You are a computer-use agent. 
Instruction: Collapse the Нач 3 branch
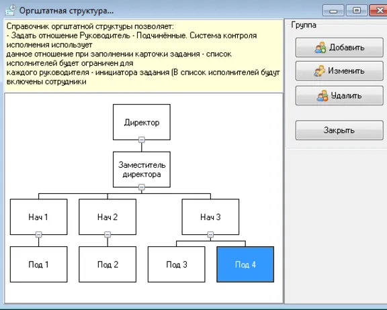click(x=210, y=235)
